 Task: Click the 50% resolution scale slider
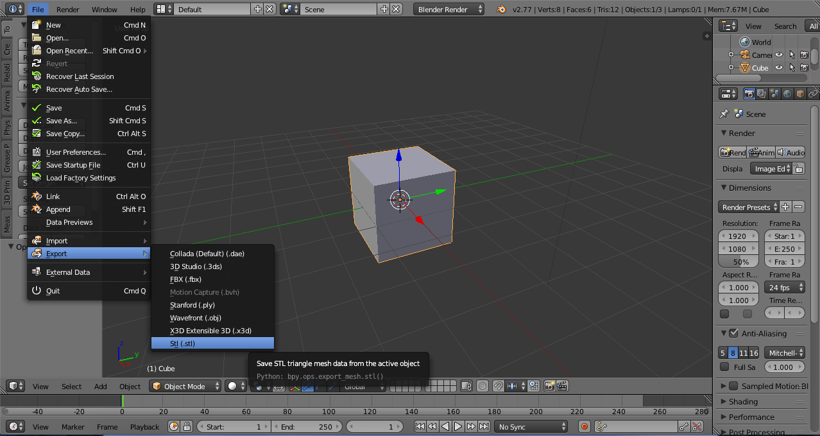(x=739, y=262)
